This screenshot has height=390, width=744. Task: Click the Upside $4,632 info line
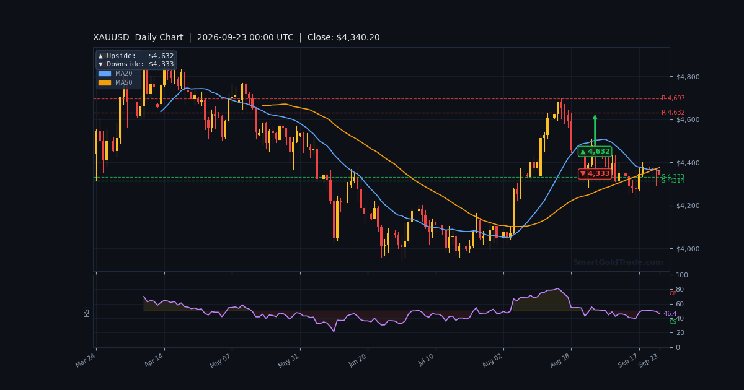point(136,56)
